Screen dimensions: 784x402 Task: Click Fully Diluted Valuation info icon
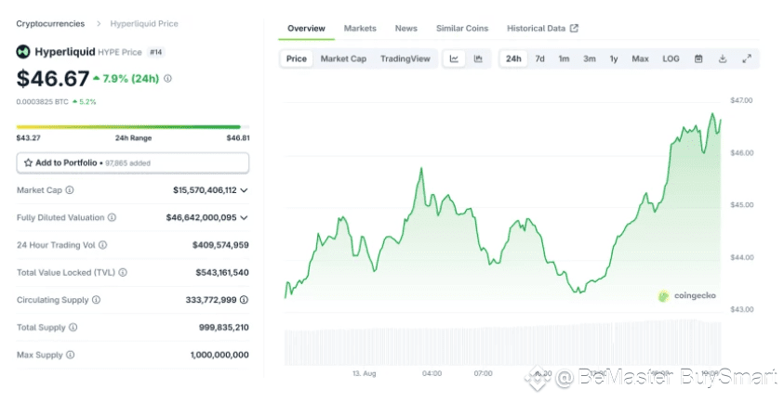click(x=112, y=217)
